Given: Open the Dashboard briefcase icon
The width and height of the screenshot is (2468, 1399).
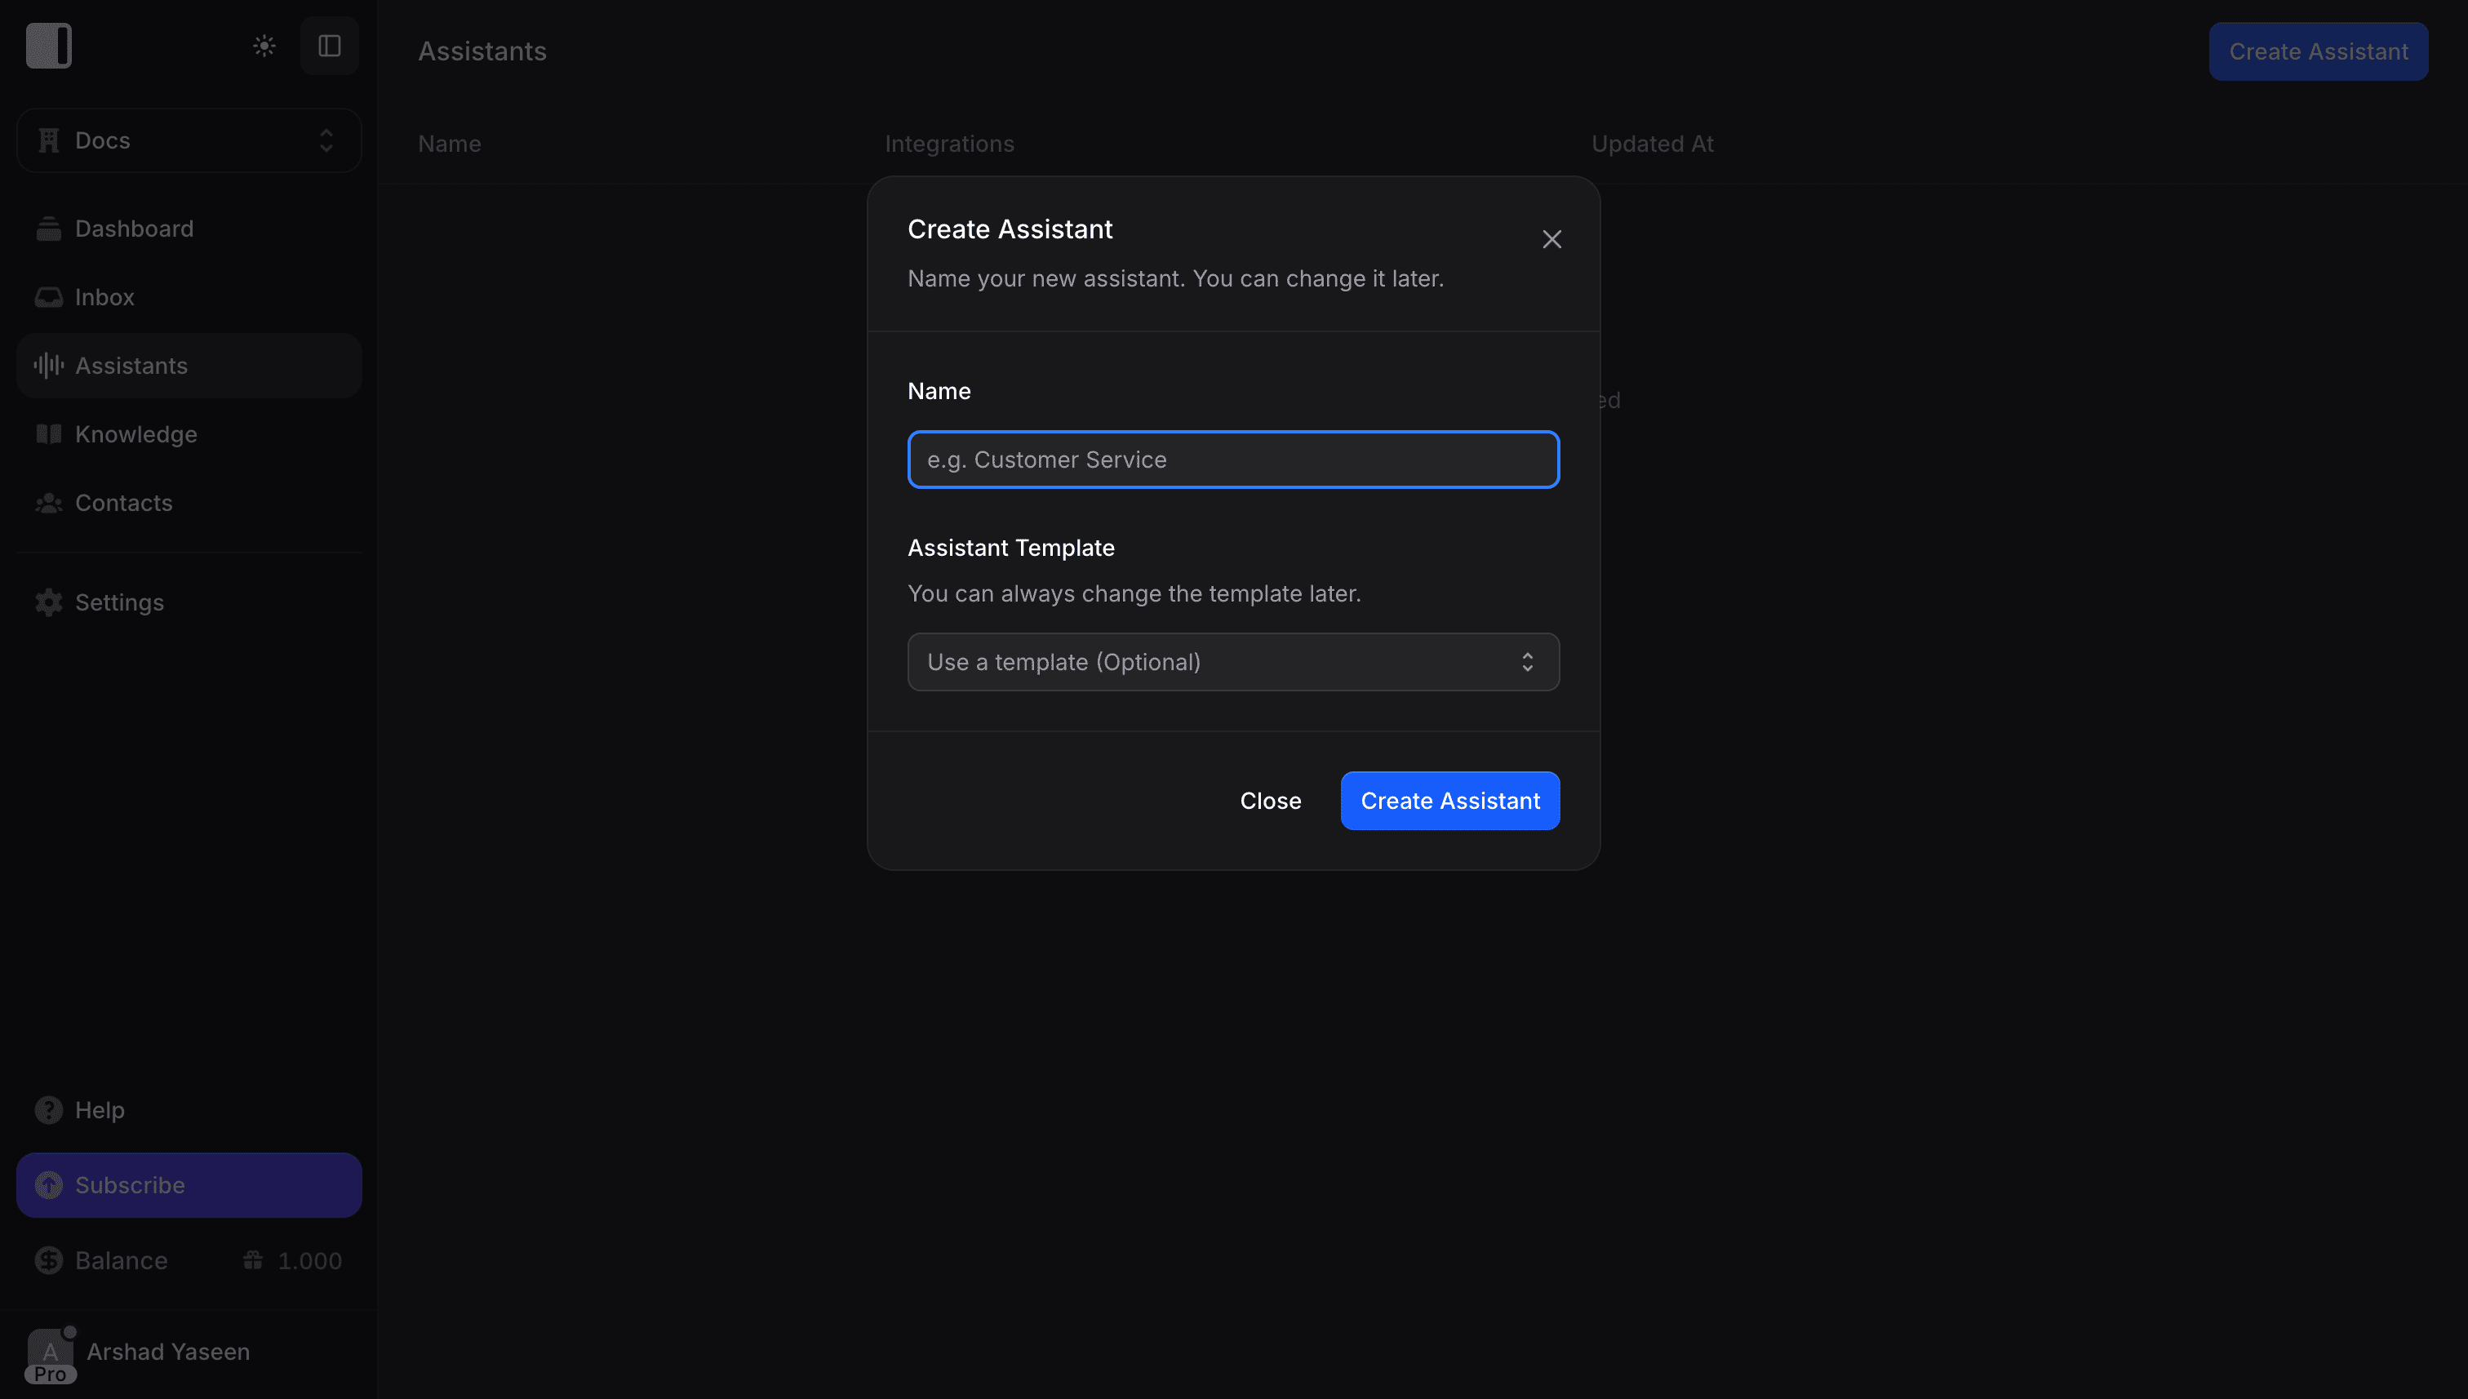Looking at the screenshot, I should coord(49,228).
